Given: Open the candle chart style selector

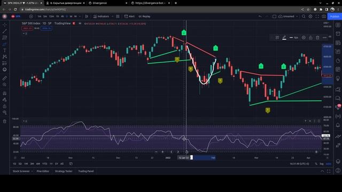Looking at the screenshot, I should tap(87, 17).
